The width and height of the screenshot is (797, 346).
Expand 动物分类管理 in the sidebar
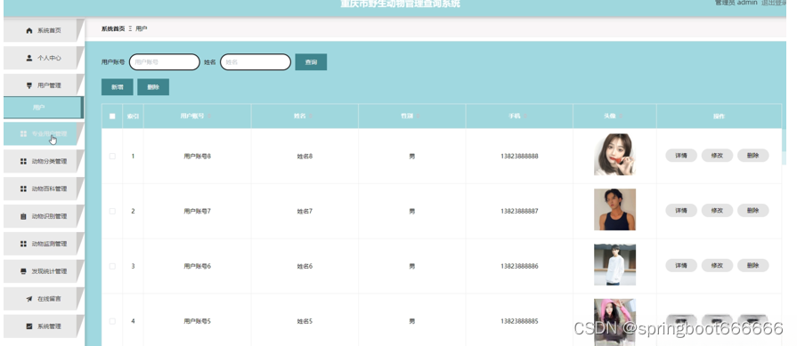point(44,161)
